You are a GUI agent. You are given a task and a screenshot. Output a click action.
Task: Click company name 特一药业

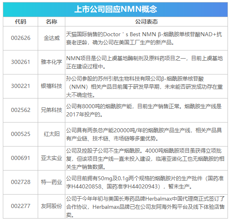point(52,182)
